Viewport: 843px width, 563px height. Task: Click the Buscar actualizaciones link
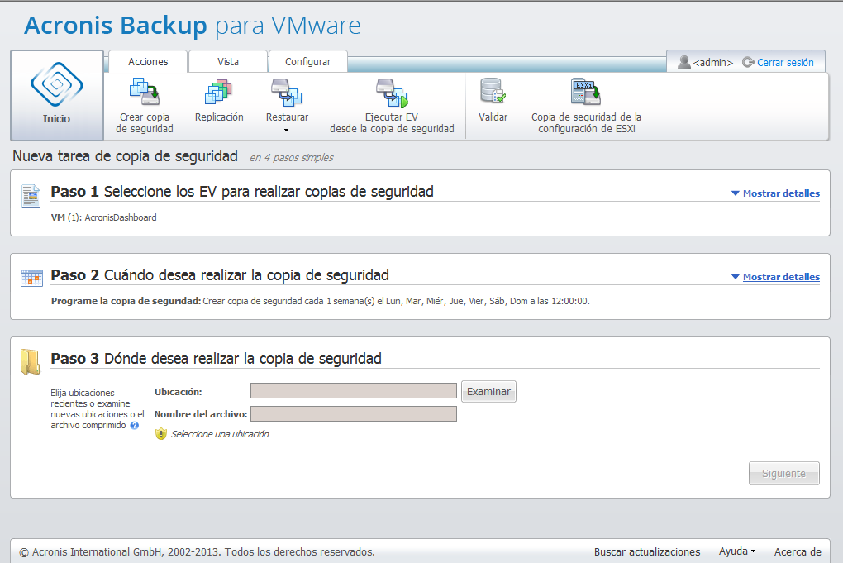647,551
